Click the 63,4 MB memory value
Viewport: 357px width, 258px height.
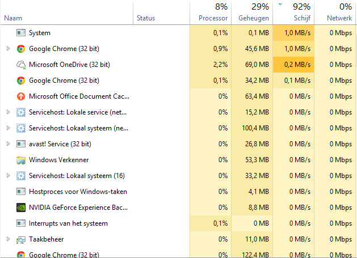(257, 96)
